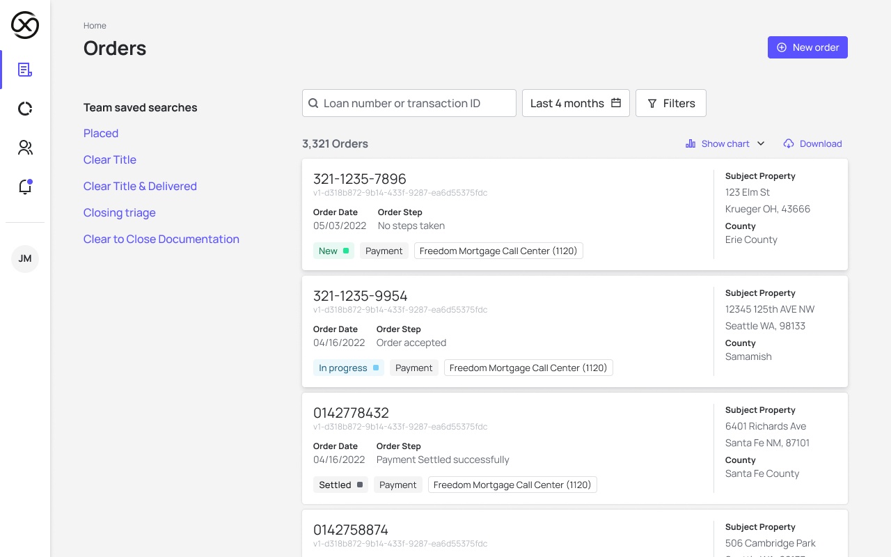
Task: Click the magnifier icon in search box
Action: click(314, 103)
